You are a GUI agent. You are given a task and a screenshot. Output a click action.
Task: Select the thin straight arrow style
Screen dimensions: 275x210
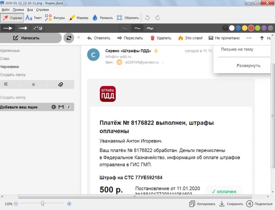[x=23, y=28]
